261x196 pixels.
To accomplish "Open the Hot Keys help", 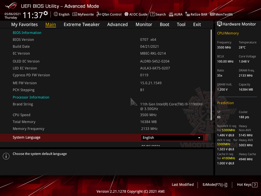I will coord(247,185).
